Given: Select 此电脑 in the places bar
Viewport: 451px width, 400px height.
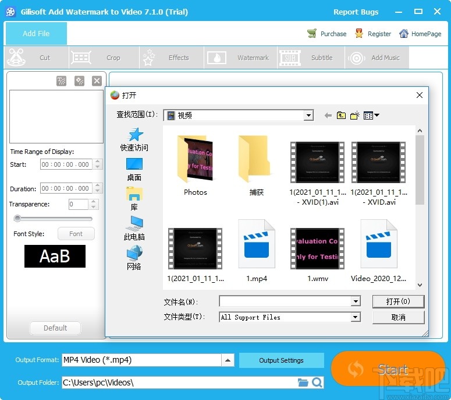Looking at the screenshot, I should coord(134,228).
